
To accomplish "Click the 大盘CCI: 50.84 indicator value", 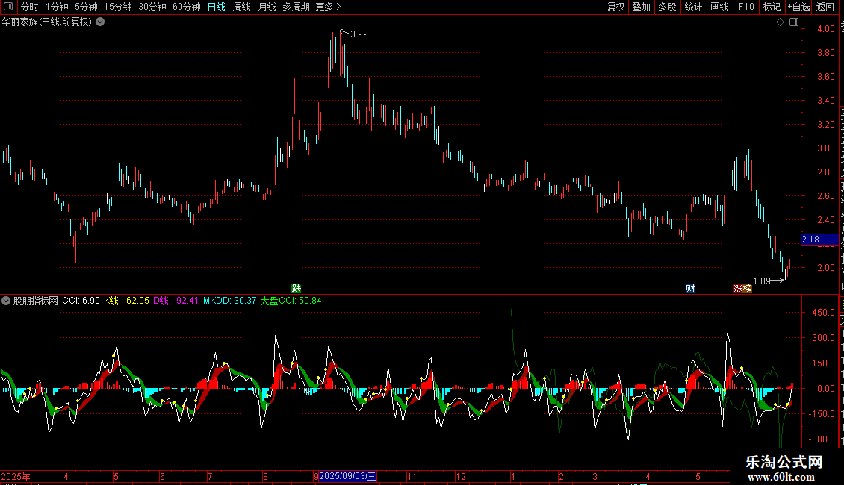I will 291,301.
